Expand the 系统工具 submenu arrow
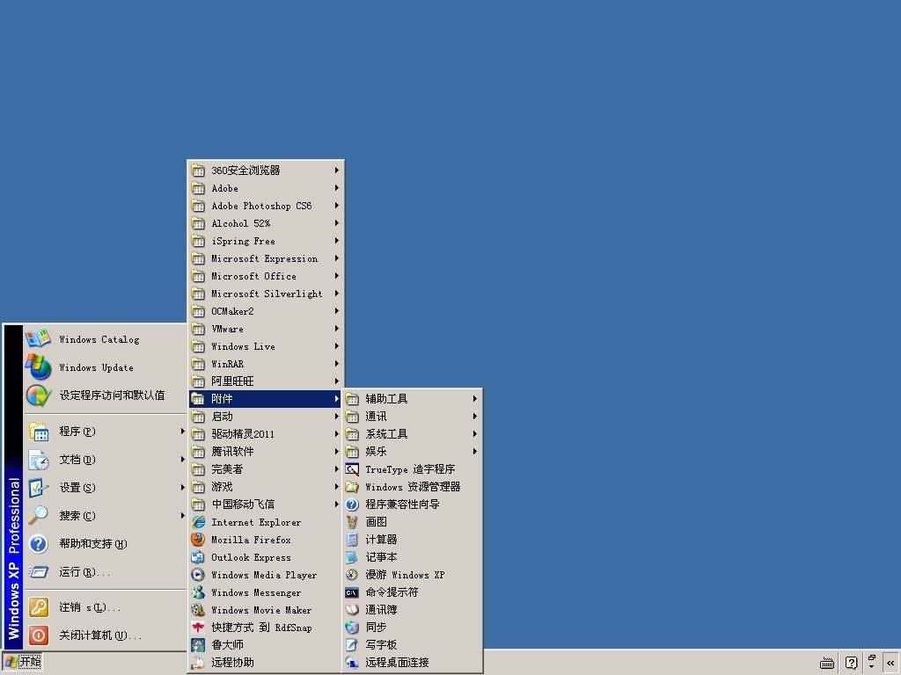Screen dimensions: 901x675 [x=475, y=434]
